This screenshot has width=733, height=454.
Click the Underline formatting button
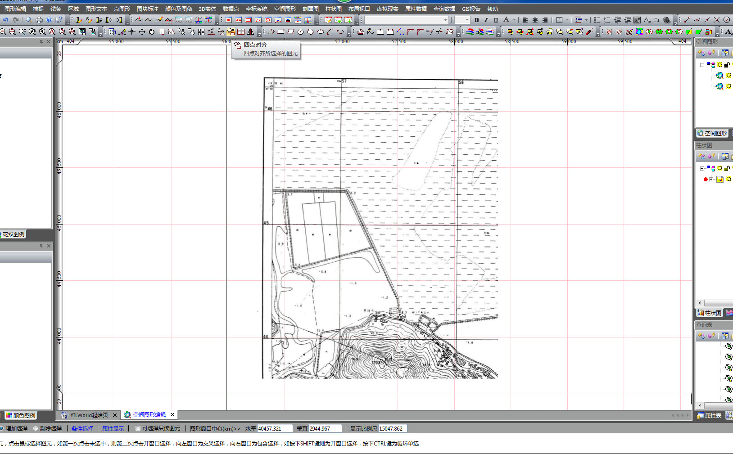(x=496, y=20)
